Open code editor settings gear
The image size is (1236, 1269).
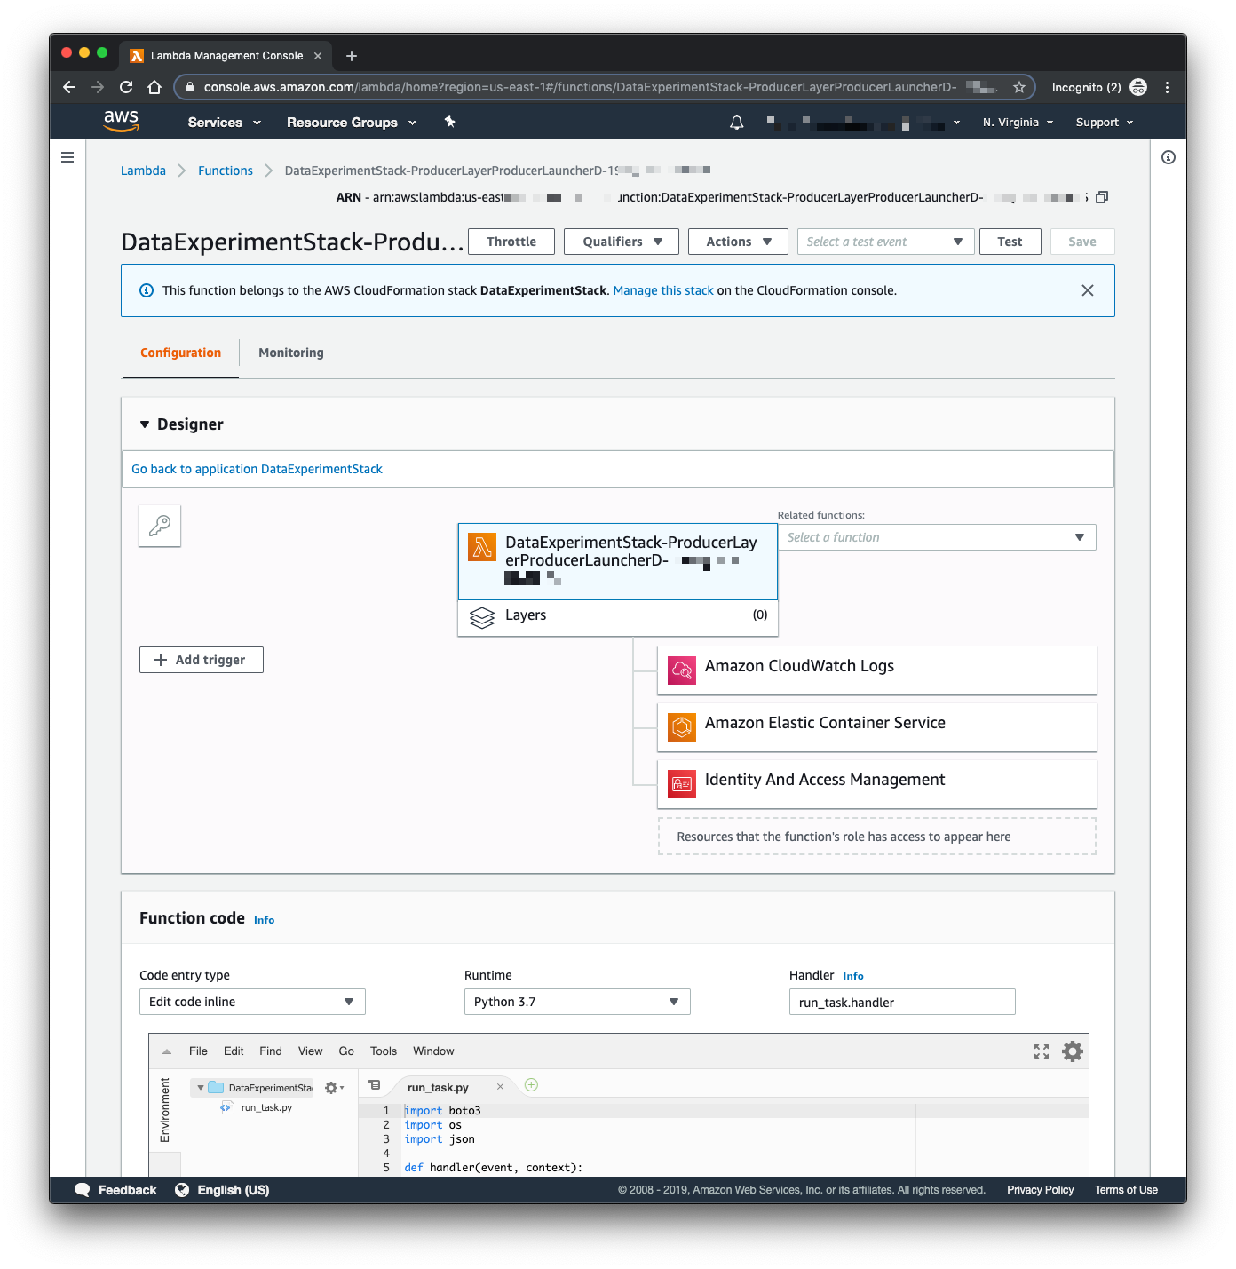pyautogui.click(x=1073, y=1051)
